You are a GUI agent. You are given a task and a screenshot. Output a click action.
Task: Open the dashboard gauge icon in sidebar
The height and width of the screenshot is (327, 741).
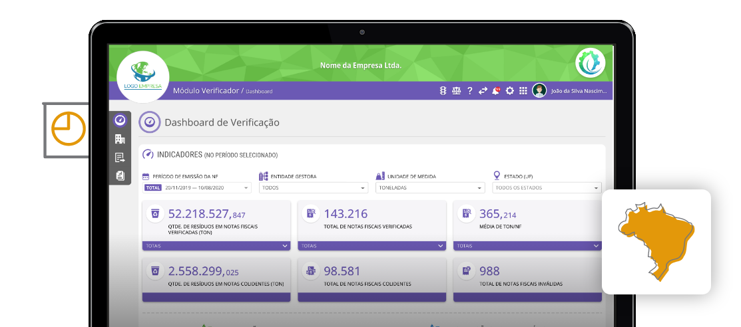[120, 120]
